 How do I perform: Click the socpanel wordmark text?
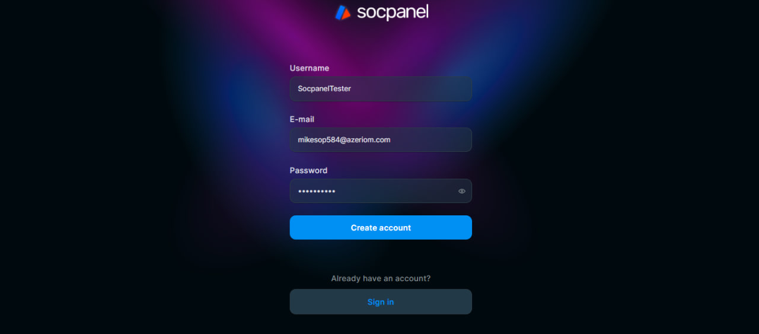[x=392, y=12]
